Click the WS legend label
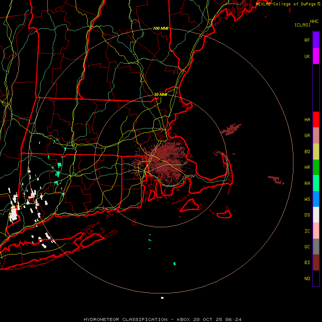The width and height of the screenshot is (322, 322). click(307, 199)
